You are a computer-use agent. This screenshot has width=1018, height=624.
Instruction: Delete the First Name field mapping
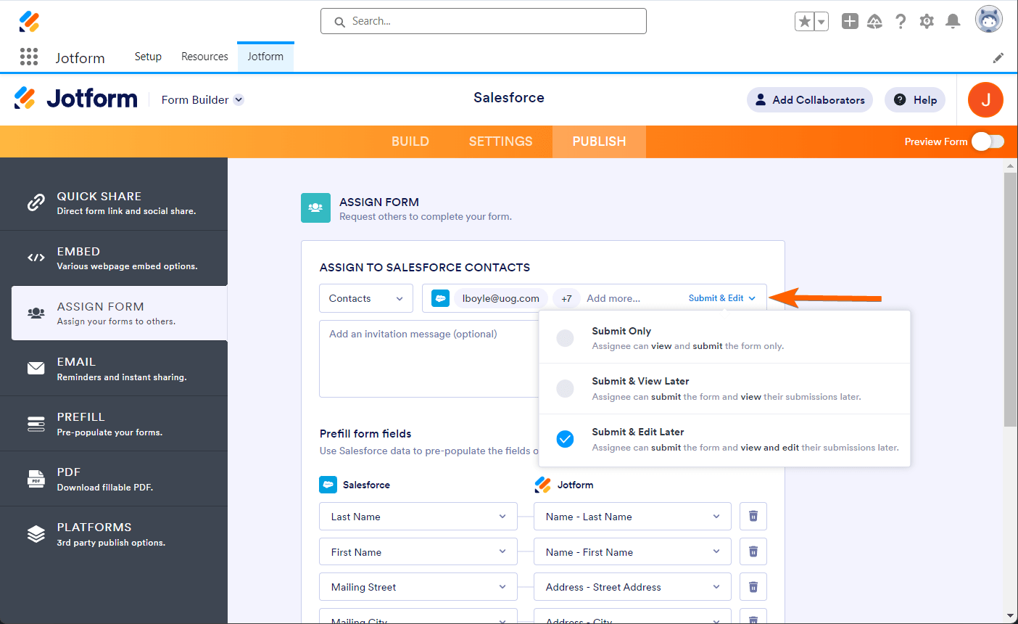[x=753, y=551]
